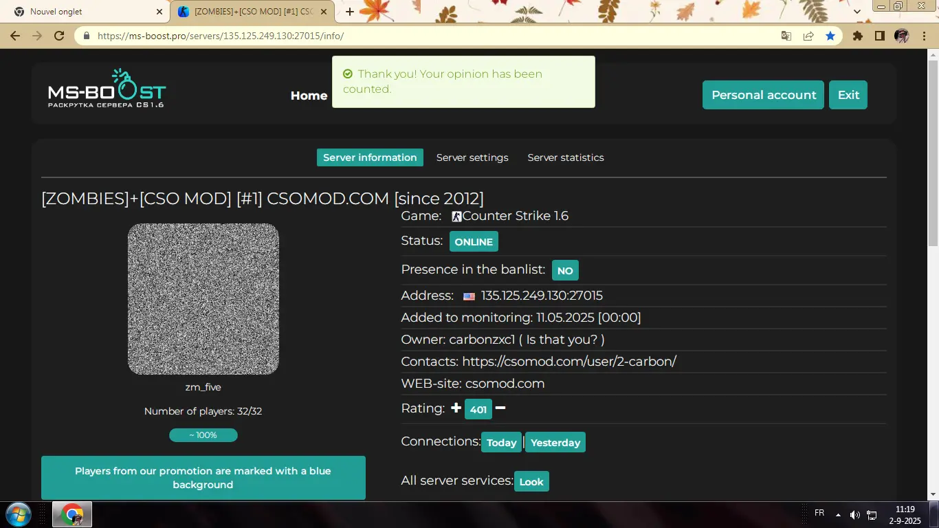Open the Extensions puzzle icon

[858, 36]
